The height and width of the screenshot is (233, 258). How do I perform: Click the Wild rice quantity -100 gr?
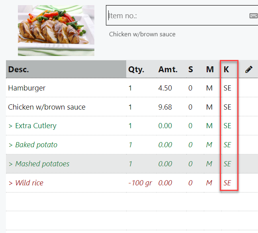click(140, 183)
